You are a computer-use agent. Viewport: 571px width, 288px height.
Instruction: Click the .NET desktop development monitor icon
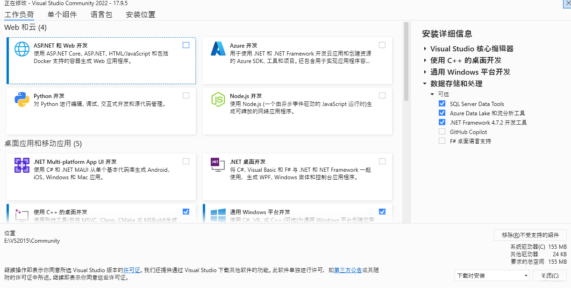218,165
